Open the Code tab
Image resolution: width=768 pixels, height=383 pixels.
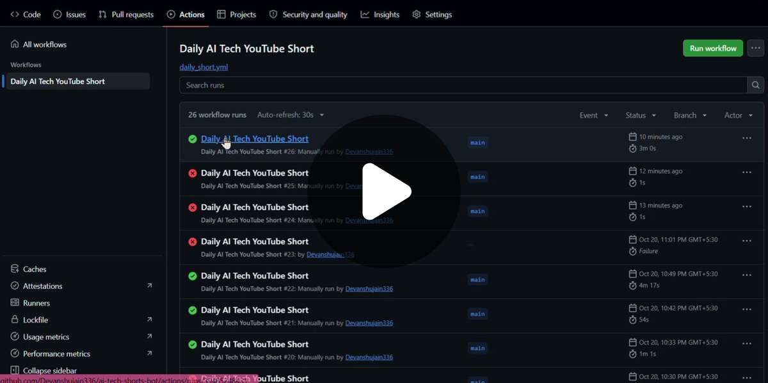pyautogui.click(x=26, y=14)
